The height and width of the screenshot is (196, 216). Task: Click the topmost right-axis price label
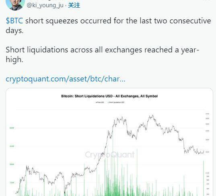tap(207, 114)
